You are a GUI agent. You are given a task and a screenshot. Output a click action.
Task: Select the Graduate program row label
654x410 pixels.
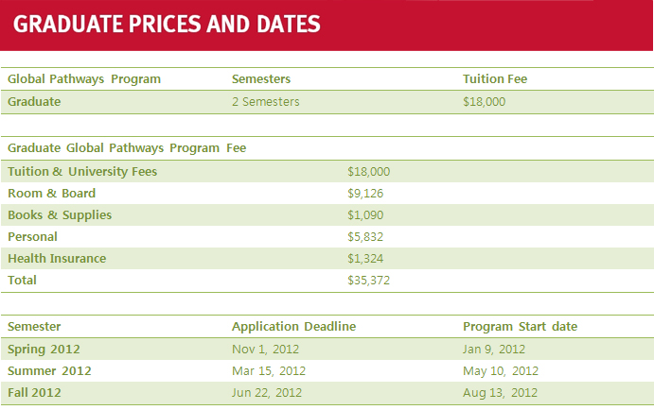pos(34,102)
